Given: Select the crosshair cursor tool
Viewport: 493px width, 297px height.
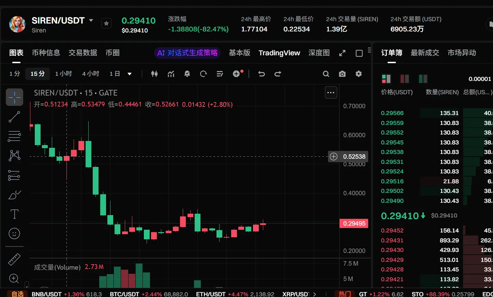Looking at the screenshot, I should click(x=14, y=97).
